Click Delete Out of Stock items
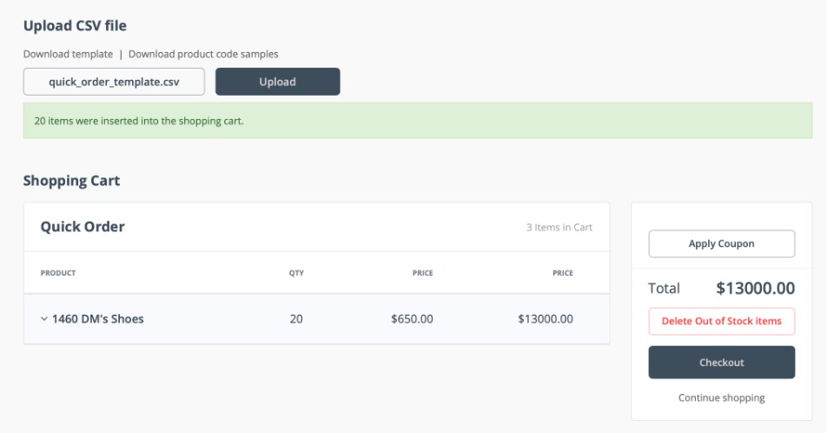This screenshot has height=433, width=827. [721, 321]
